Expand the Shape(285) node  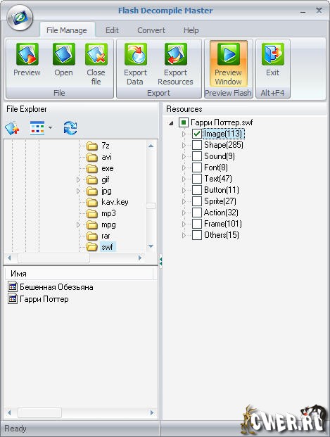pyautogui.click(x=184, y=145)
